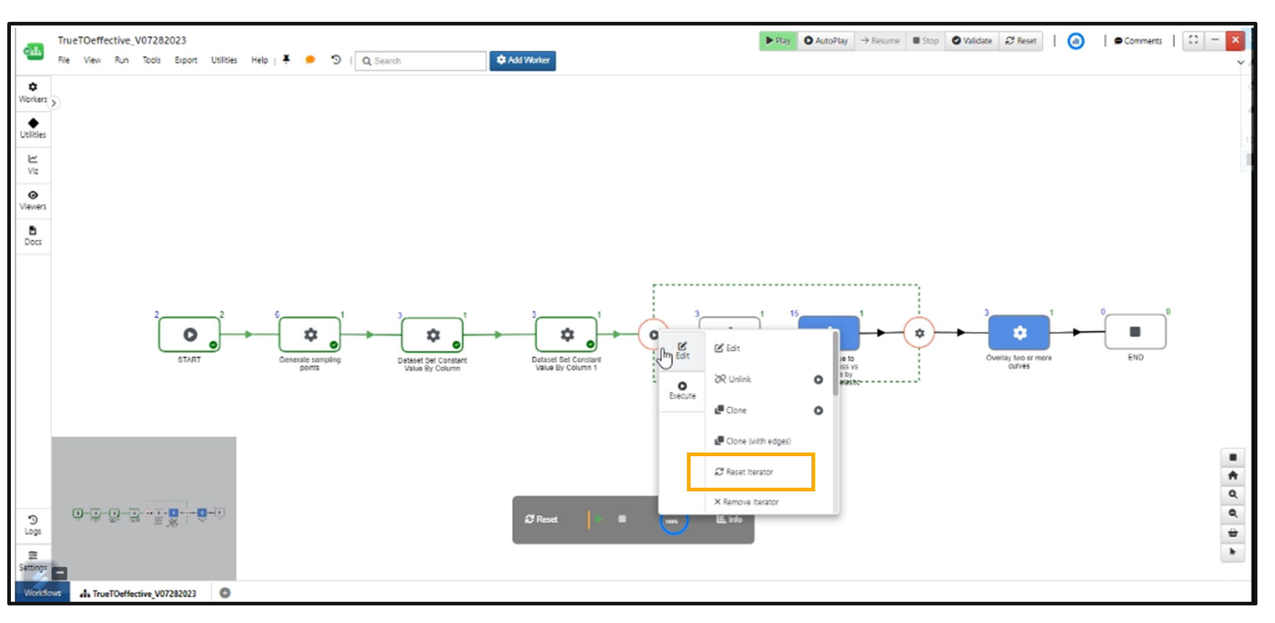Switch to the Workflows tab
Screen dimensions: 1275x623
tap(42, 593)
